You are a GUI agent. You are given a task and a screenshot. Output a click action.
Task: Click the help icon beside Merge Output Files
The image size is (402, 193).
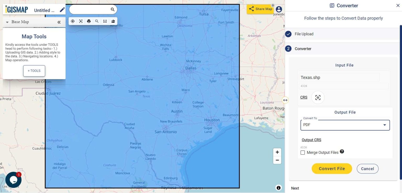pos(342,152)
